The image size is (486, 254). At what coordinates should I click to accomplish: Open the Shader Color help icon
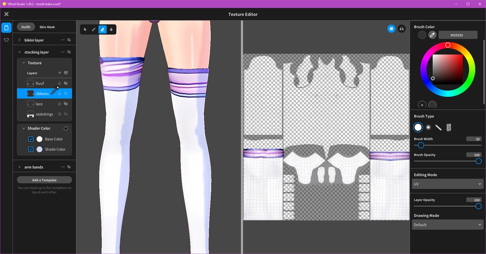65,128
